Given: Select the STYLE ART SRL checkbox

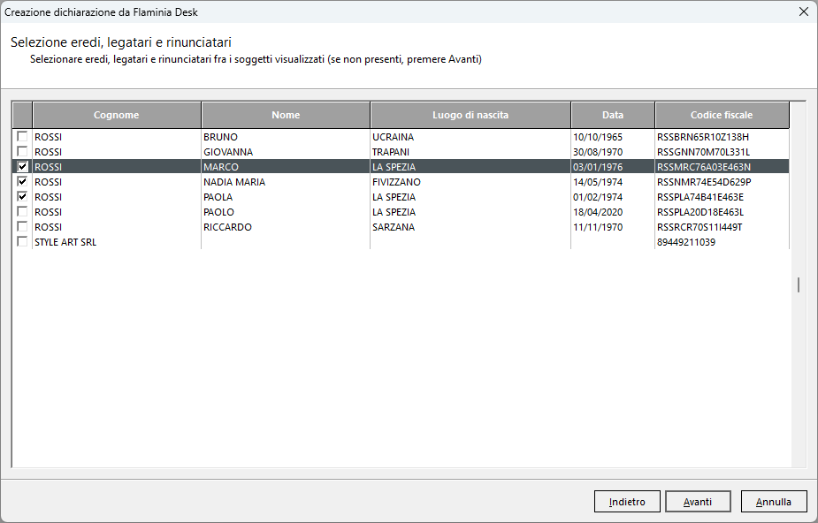Looking at the screenshot, I should [x=22, y=242].
